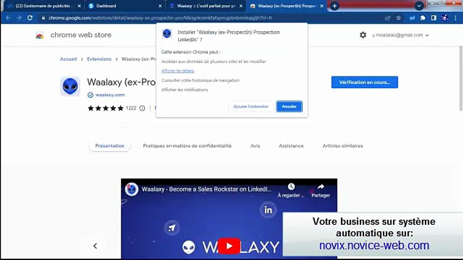Screen dimensions: 463x260
Task: Open the Avis tab
Action: [x=255, y=146]
